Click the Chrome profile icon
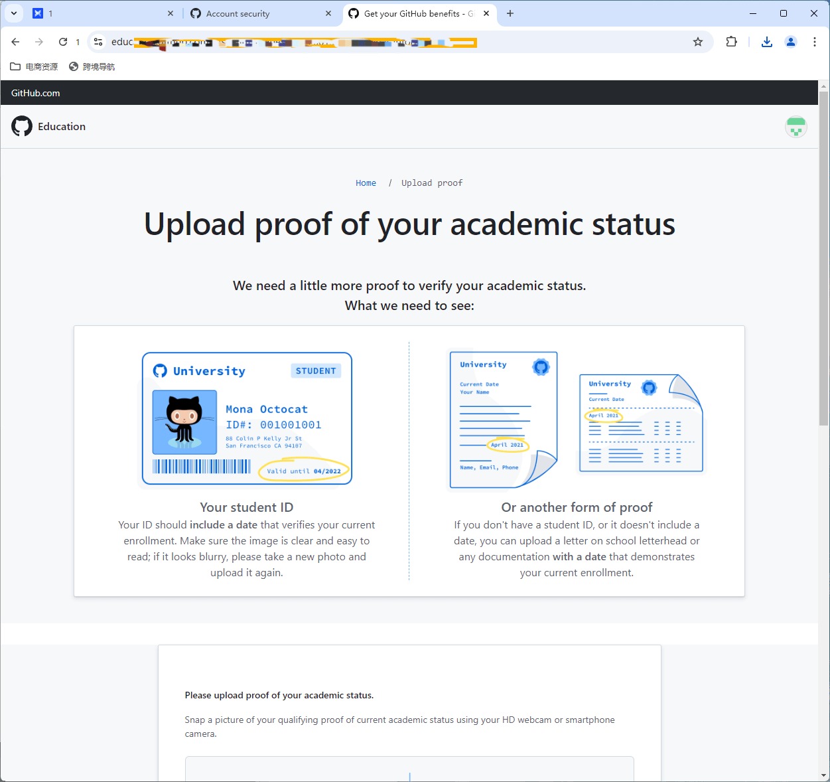This screenshot has height=782, width=830. 790,42
